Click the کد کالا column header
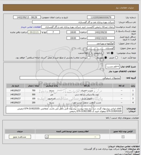 (x=122, y=86)
